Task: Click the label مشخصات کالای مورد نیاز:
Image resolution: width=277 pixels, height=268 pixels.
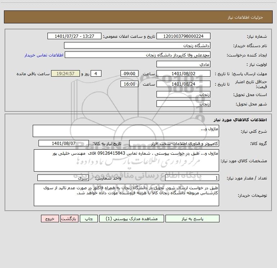Action: point(244,161)
